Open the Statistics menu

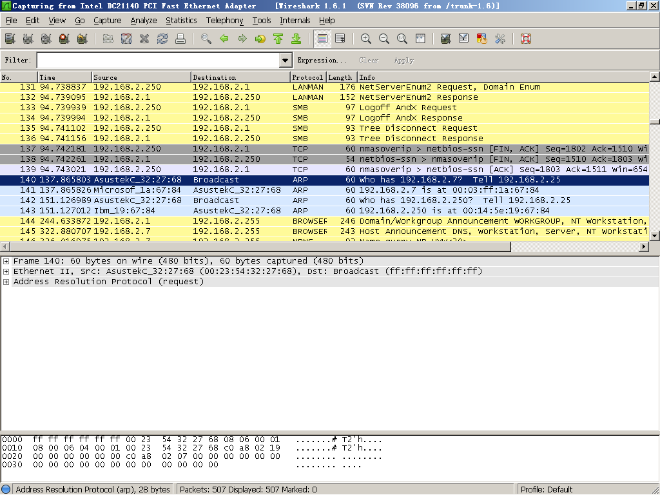coord(181,20)
